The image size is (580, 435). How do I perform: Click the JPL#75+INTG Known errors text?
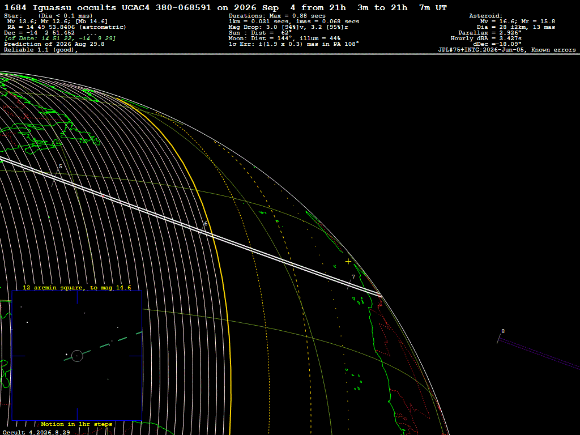point(507,50)
